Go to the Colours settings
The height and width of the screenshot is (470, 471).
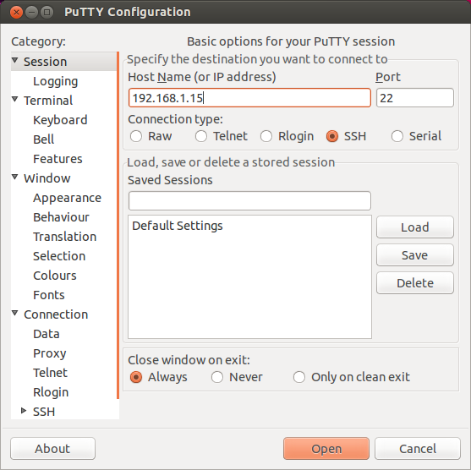[x=55, y=276]
